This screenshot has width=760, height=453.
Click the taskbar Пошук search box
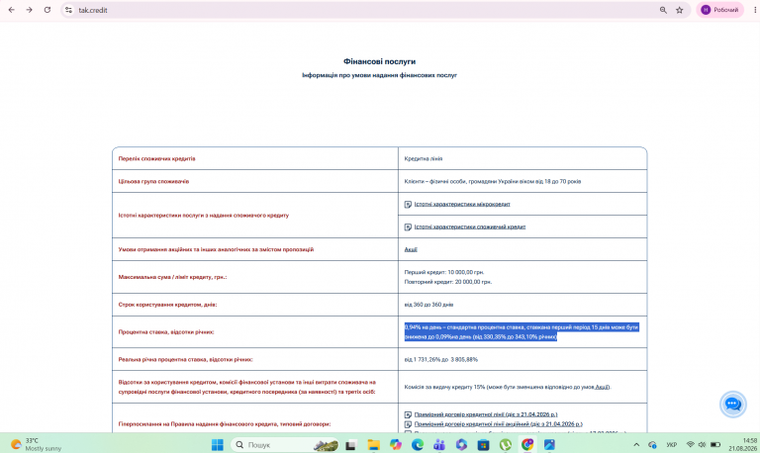[x=284, y=444]
